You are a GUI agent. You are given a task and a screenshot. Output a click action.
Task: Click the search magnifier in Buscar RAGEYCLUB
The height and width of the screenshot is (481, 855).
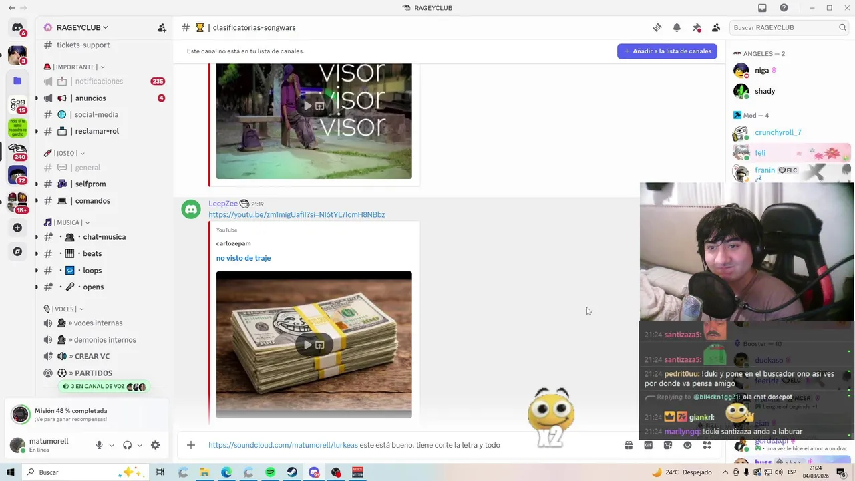(842, 27)
